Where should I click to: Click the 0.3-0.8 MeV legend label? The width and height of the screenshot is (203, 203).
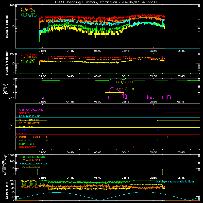point(29,57)
